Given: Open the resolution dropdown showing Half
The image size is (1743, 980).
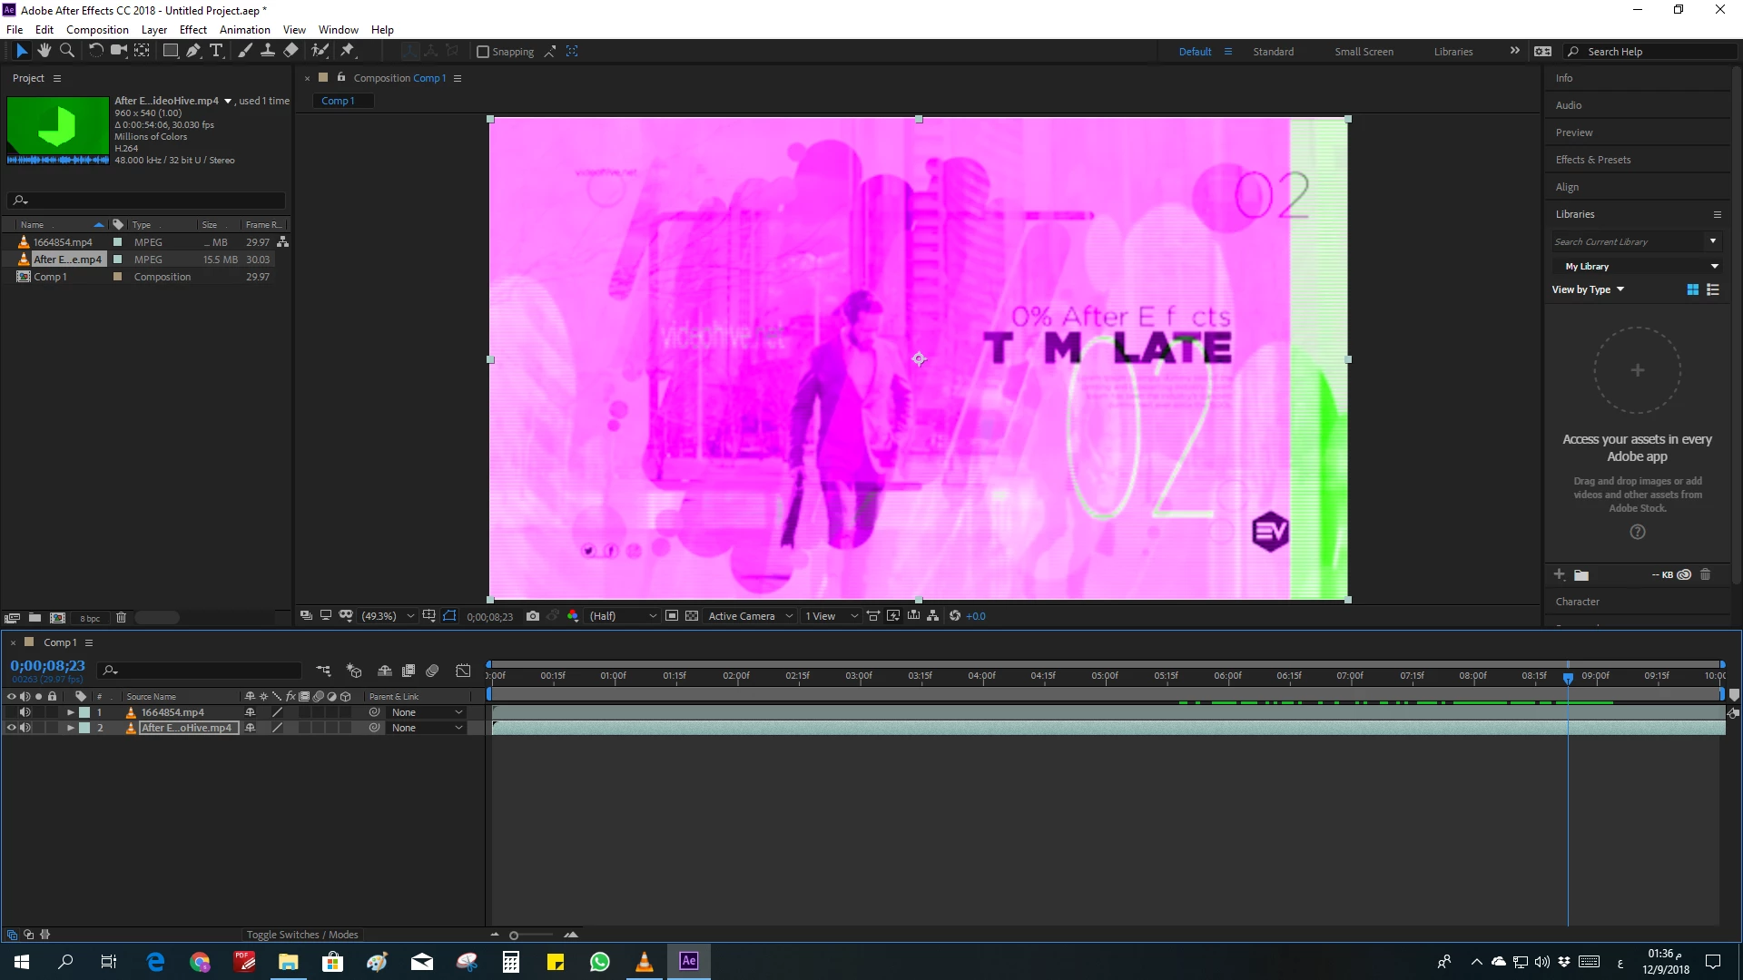Looking at the screenshot, I should click(623, 616).
